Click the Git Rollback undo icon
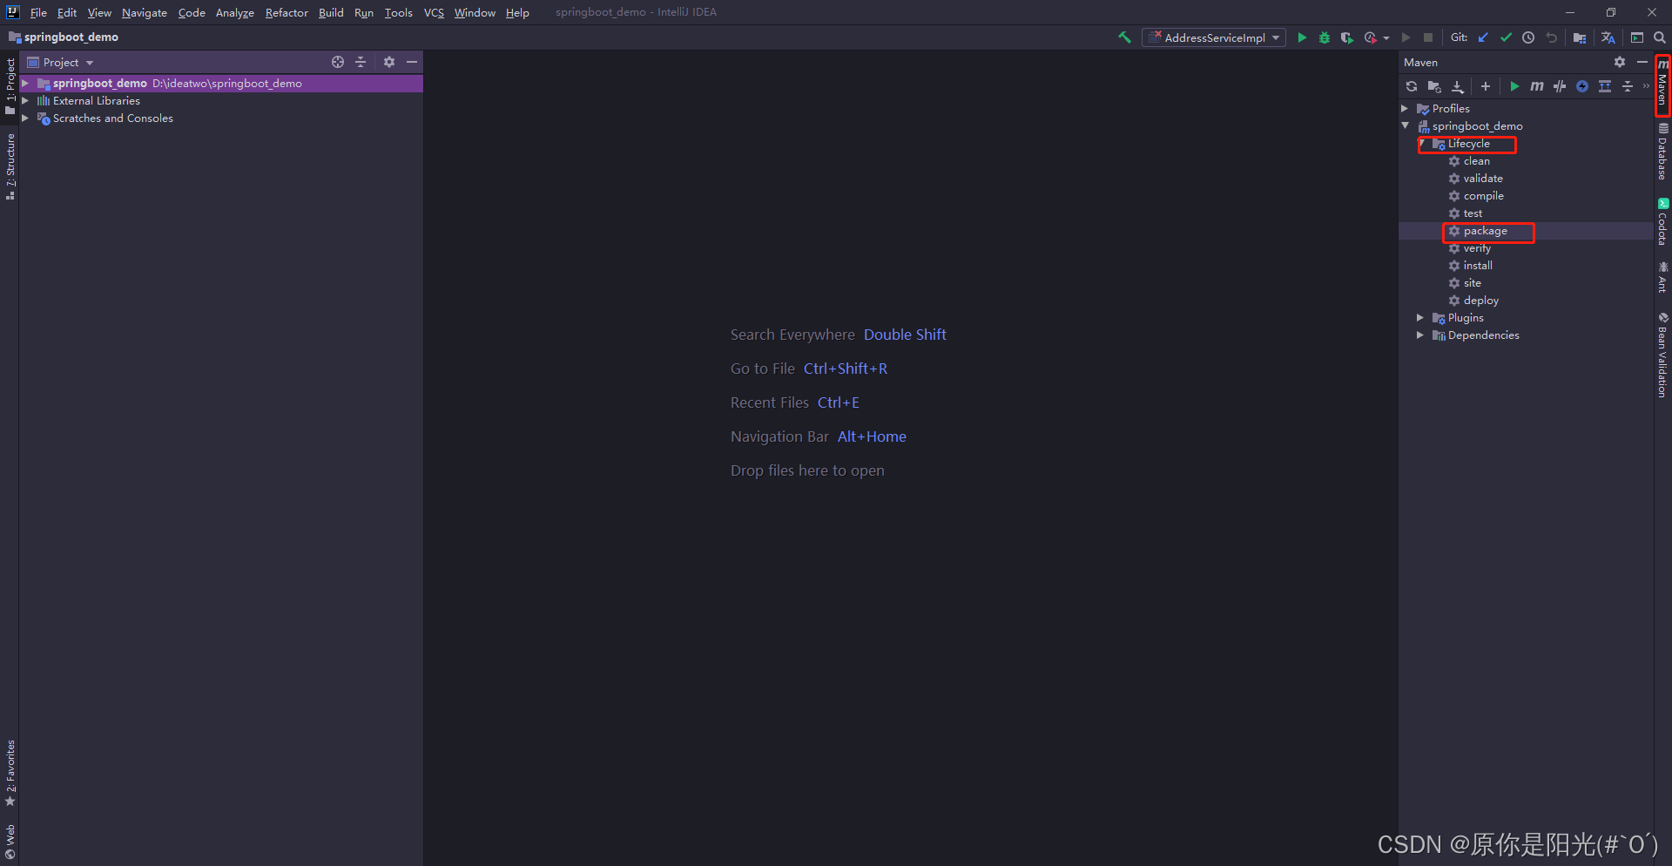This screenshot has width=1672, height=866. (1551, 37)
